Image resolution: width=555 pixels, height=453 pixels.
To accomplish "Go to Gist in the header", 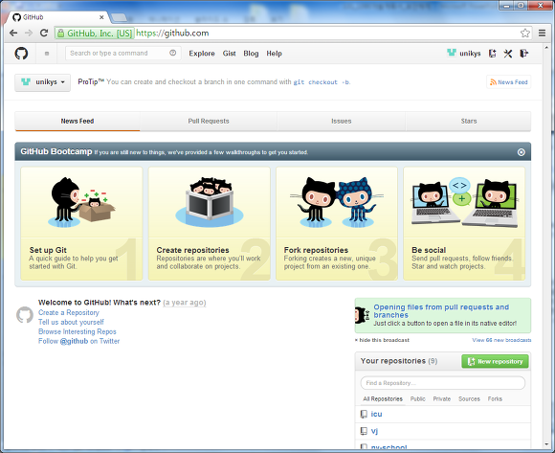I will pyautogui.click(x=229, y=54).
